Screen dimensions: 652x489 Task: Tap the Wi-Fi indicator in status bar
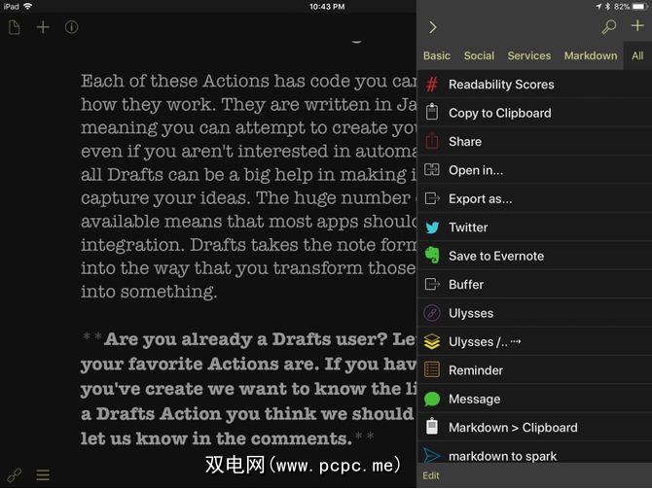27,6
